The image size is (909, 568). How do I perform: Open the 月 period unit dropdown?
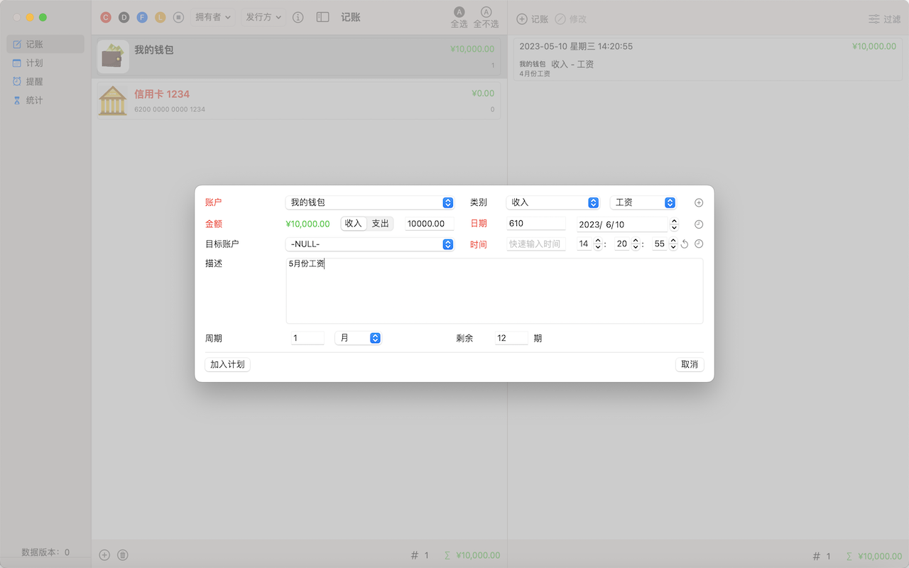(x=359, y=339)
